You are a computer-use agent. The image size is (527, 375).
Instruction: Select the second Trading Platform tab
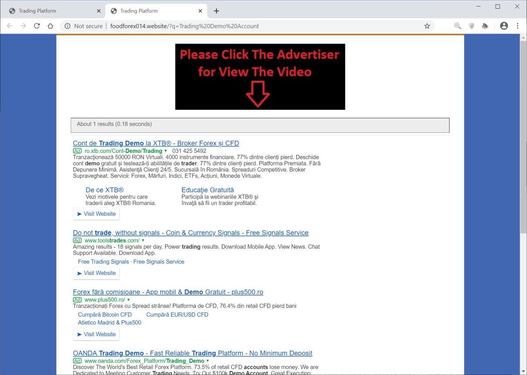coord(156,11)
